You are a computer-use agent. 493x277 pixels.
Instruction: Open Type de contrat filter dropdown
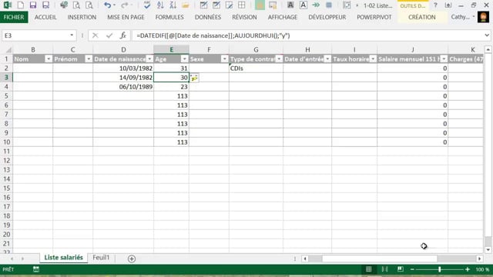click(x=279, y=59)
